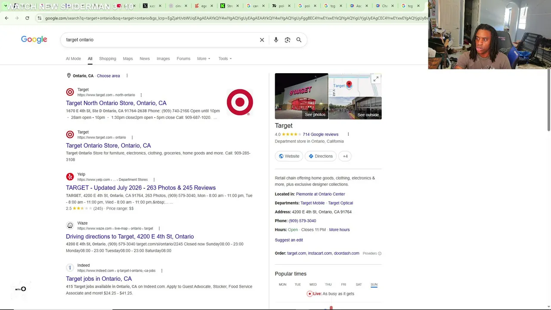Open the News results tab
Viewport: 551px width, 310px height.
click(x=145, y=59)
